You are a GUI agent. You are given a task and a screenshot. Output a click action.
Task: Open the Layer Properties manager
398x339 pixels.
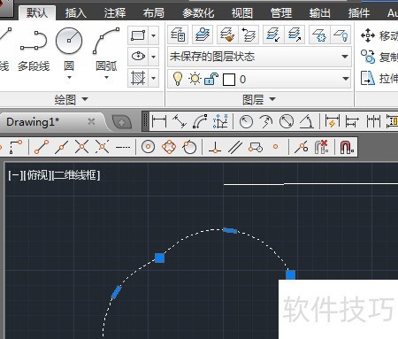click(178, 35)
